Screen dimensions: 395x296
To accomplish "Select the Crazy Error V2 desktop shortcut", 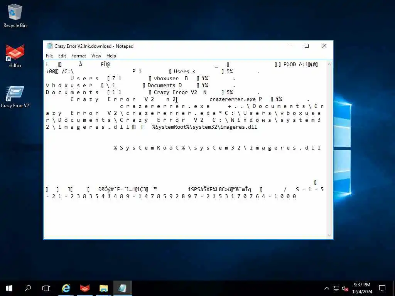I will pyautogui.click(x=15, y=97).
